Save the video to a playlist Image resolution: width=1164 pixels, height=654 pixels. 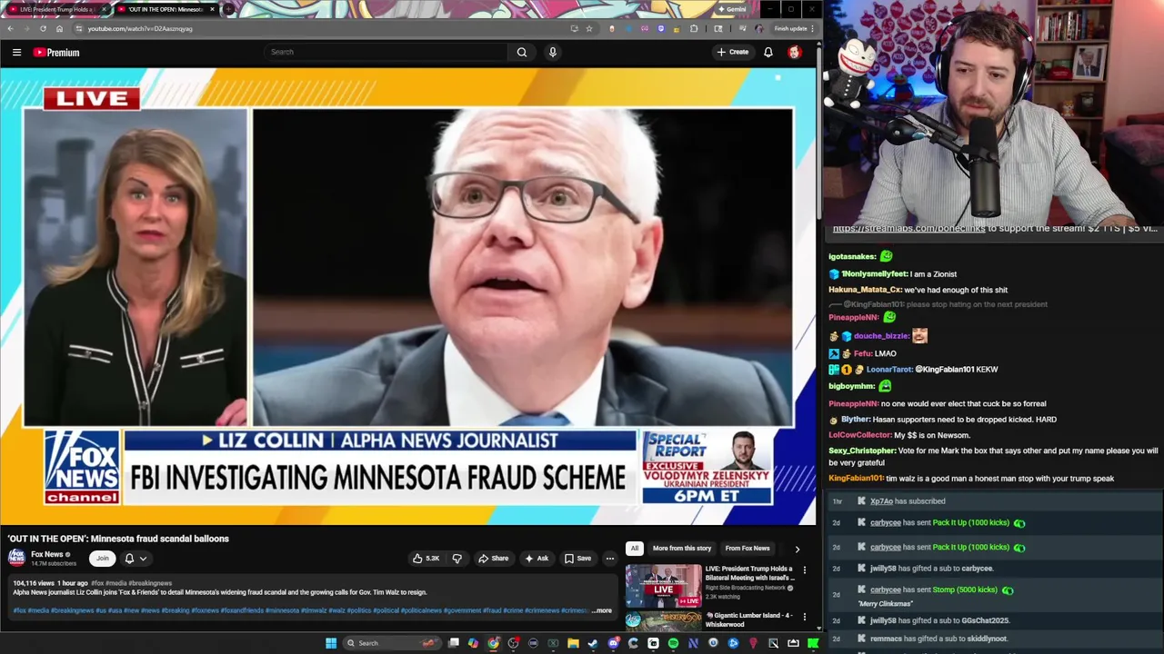(x=577, y=559)
